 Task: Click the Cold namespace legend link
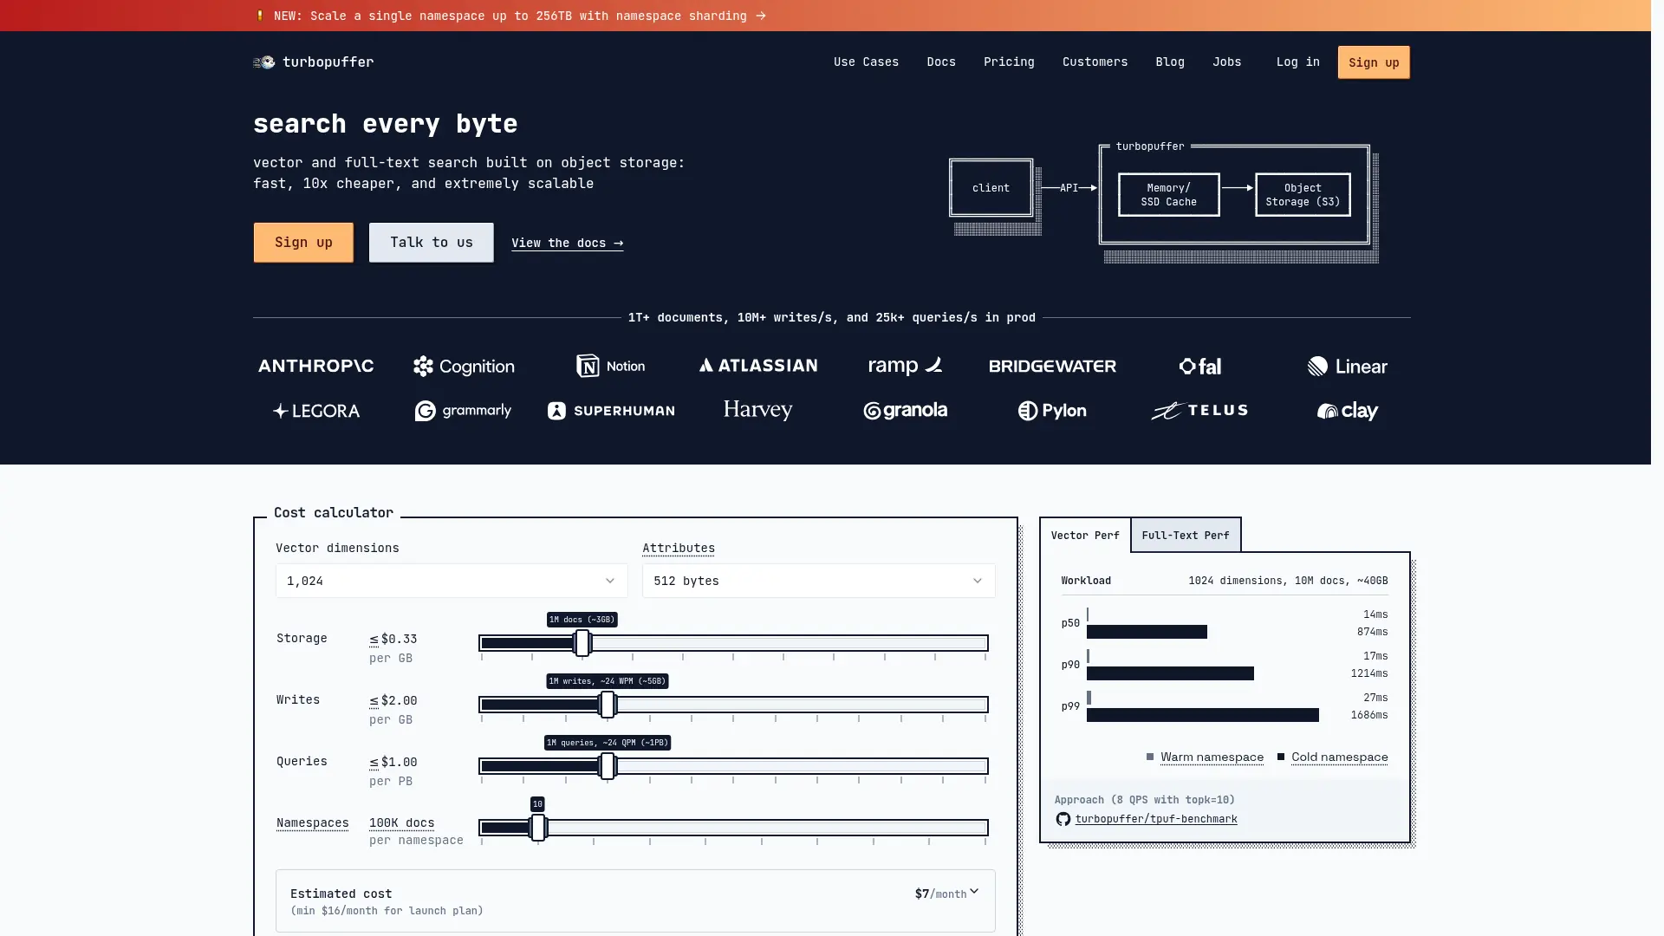pos(1339,757)
